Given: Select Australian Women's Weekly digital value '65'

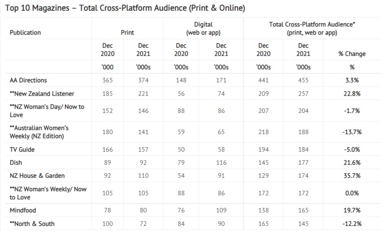Looking at the screenshot, I should (221, 132).
